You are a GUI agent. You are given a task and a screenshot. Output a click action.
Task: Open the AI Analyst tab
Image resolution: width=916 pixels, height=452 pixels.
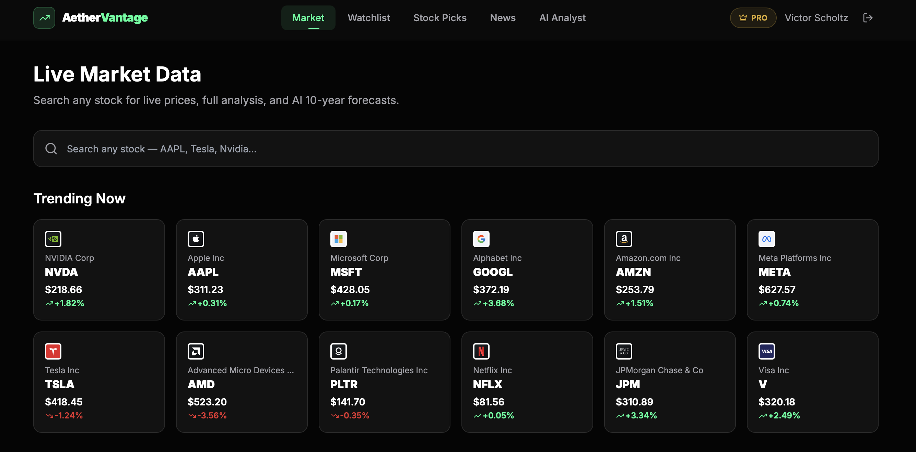[x=562, y=18]
